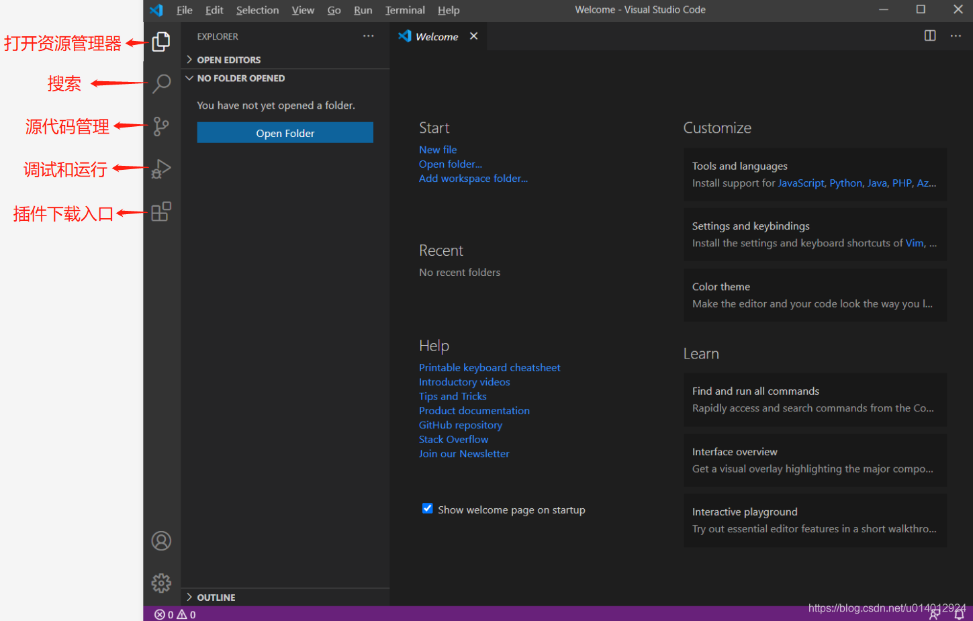Screen dimensions: 973x621
Task: Open the Manage gear icon
Action: [x=161, y=583]
